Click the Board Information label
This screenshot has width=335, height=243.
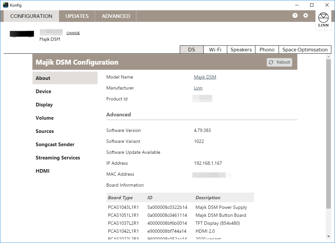[125, 185]
